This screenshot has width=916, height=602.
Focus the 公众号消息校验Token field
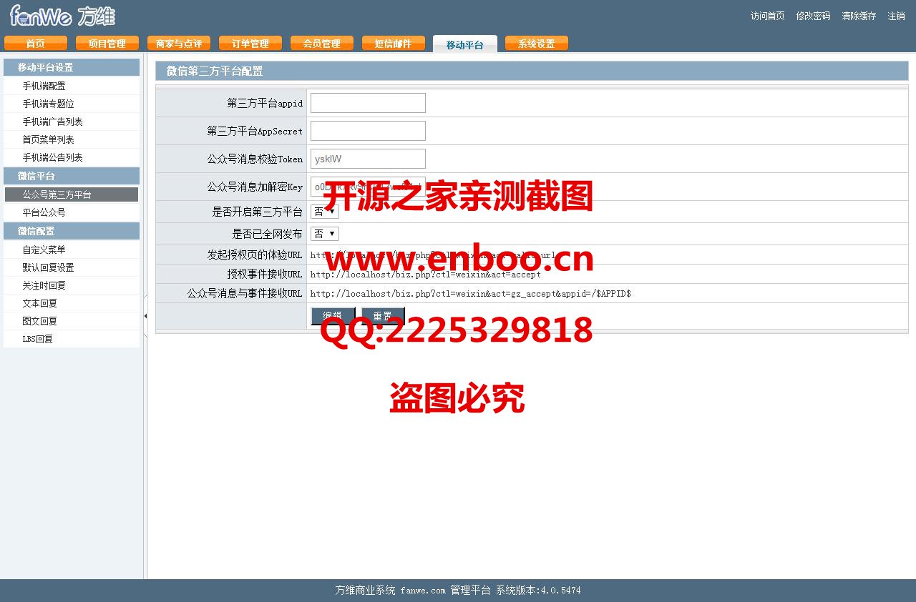pos(368,159)
